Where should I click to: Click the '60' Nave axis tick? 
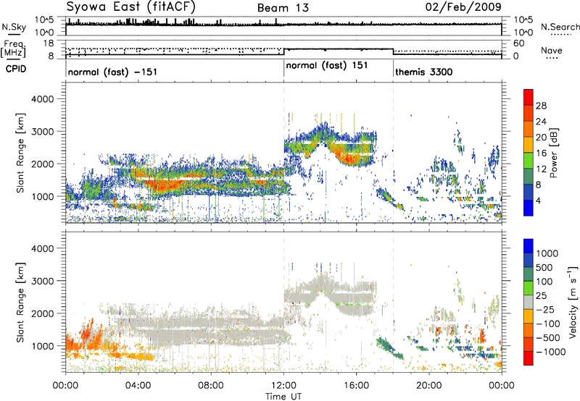(x=518, y=43)
